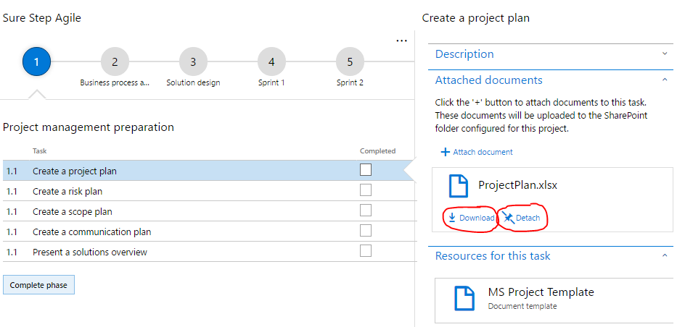Click the detach pin icon
Viewport: 685px width, 327px height.
[508, 218]
